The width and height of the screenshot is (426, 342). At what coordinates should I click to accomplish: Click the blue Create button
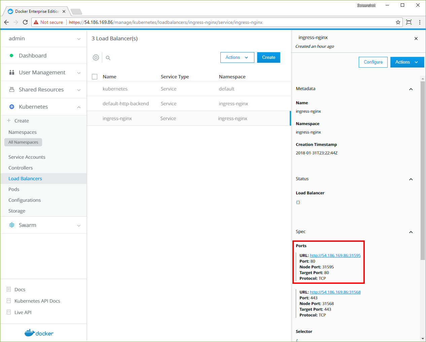click(269, 58)
